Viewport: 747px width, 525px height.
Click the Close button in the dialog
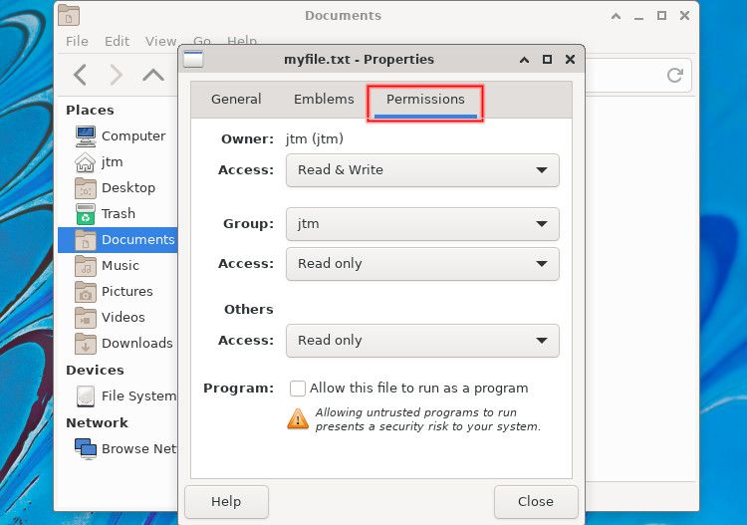[536, 502]
